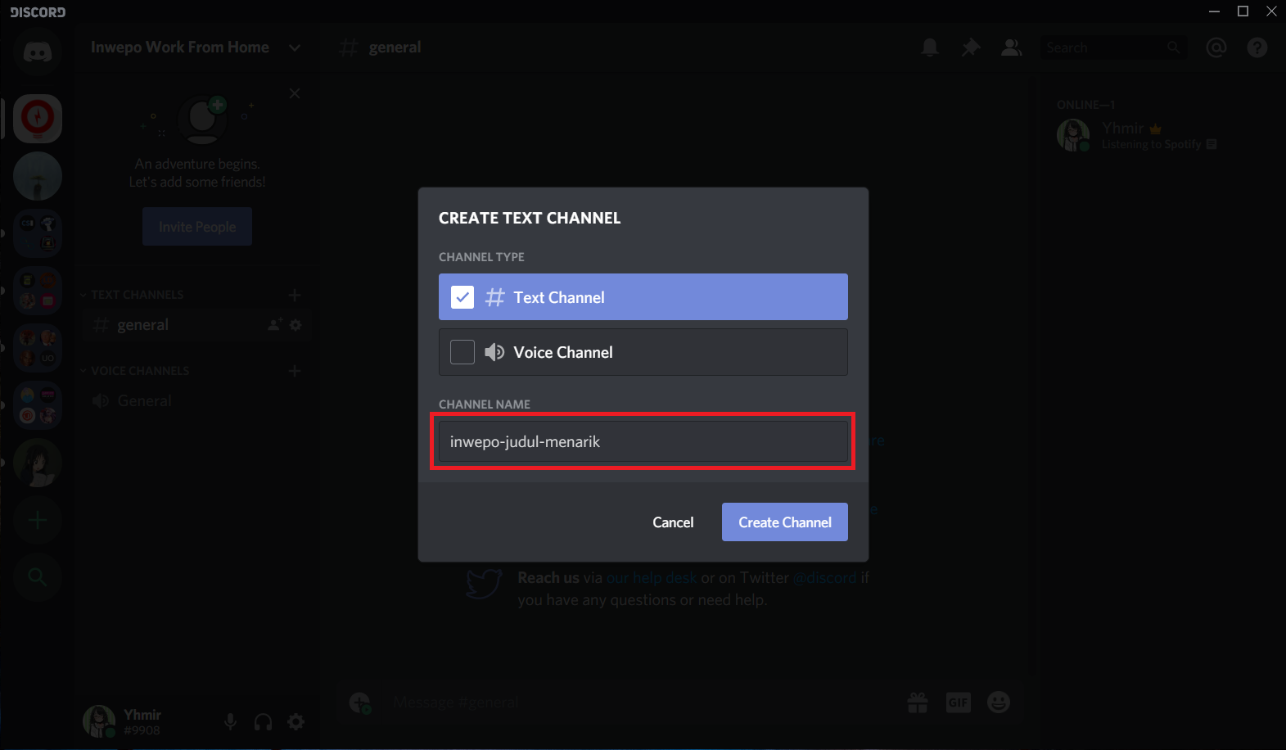Focus the channel name input field
The height and width of the screenshot is (750, 1286).
click(x=643, y=441)
